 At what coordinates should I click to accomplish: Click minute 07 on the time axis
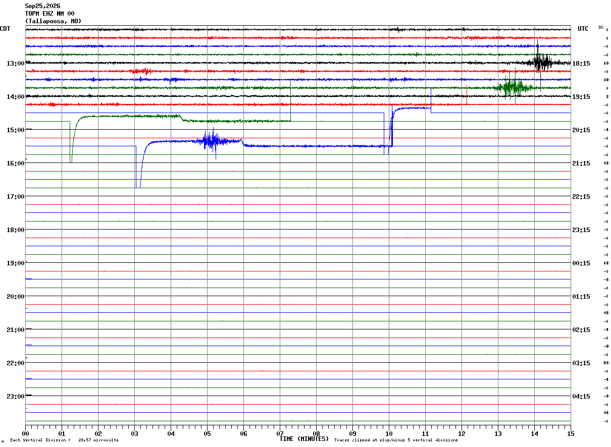(280, 433)
